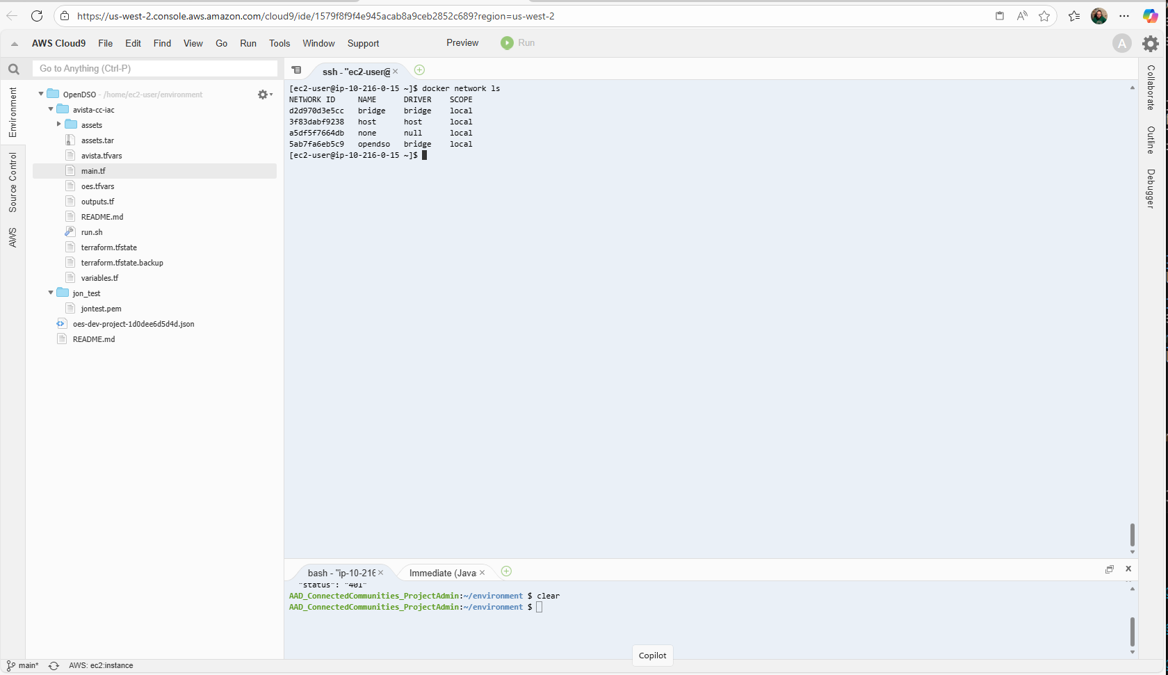The width and height of the screenshot is (1168, 675).
Task: Expand the assets folder
Action: (59, 124)
